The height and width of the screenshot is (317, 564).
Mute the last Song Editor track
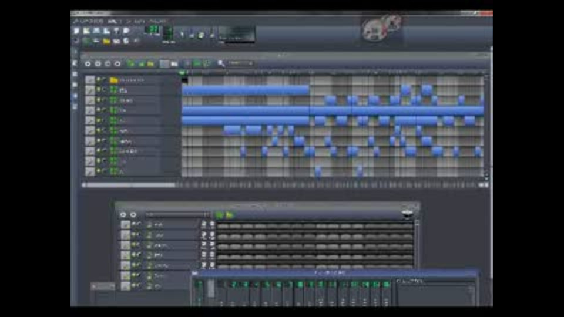click(x=99, y=171)
